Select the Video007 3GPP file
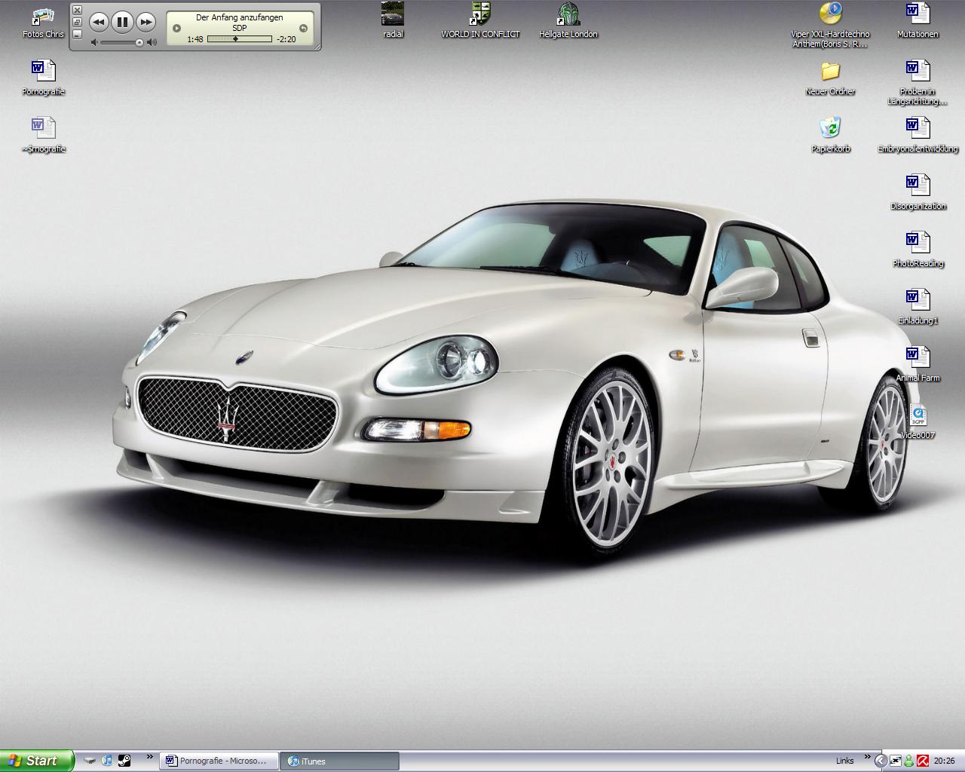Image resolution: width=965 pixels, height=772 pixels. tap(918, 422)
